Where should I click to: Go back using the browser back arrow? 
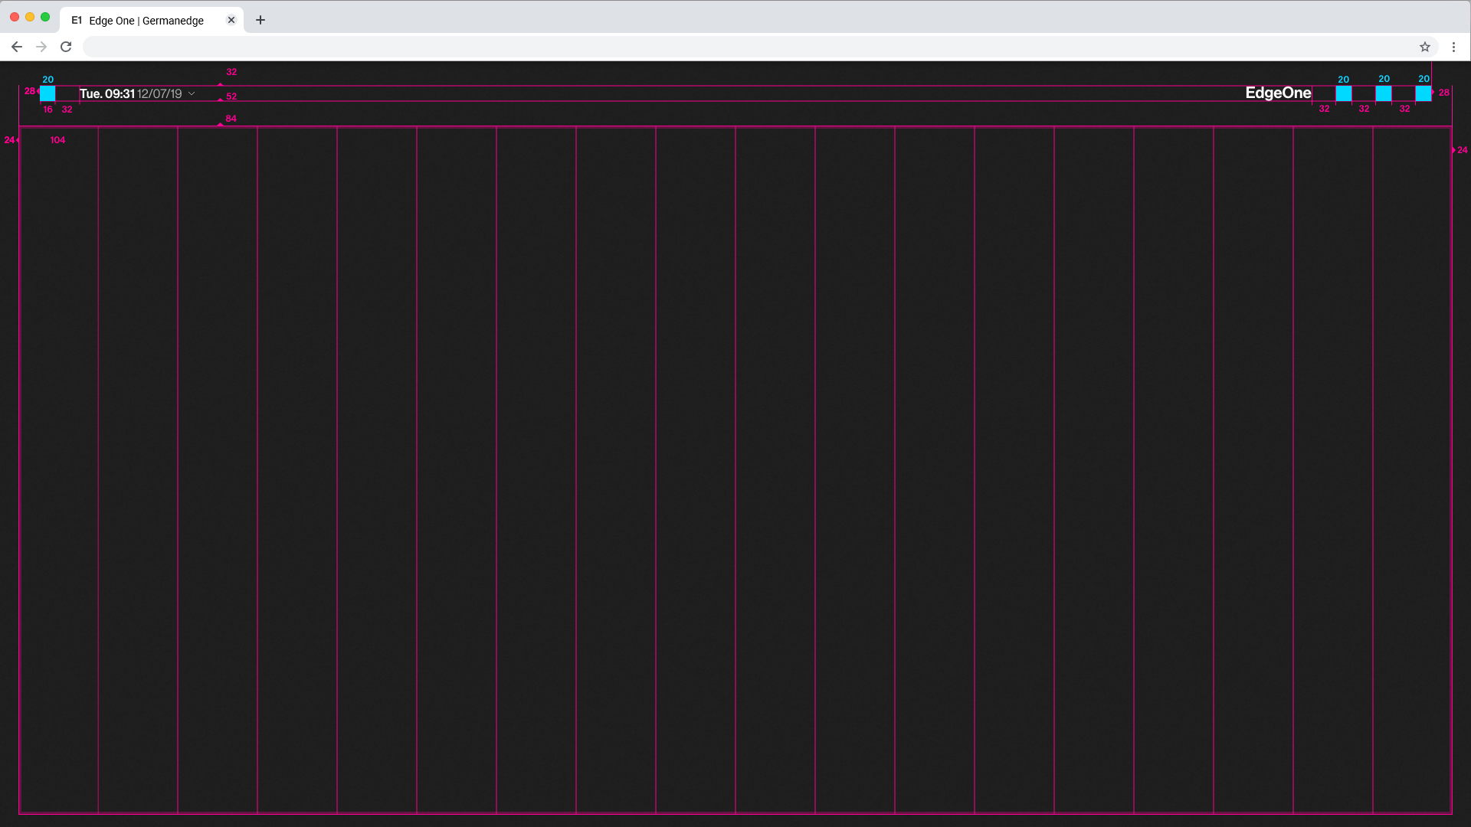click(16, 47)
